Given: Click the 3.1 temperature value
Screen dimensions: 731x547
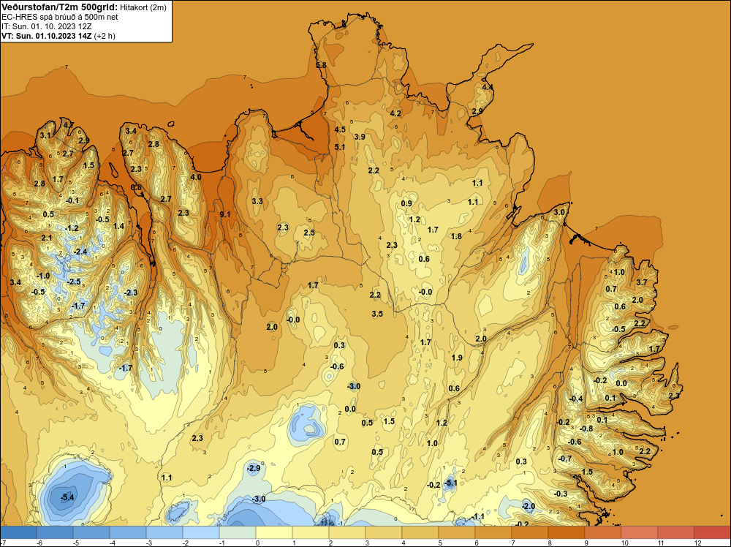Looking at the screenshot, I should (45, 136).
